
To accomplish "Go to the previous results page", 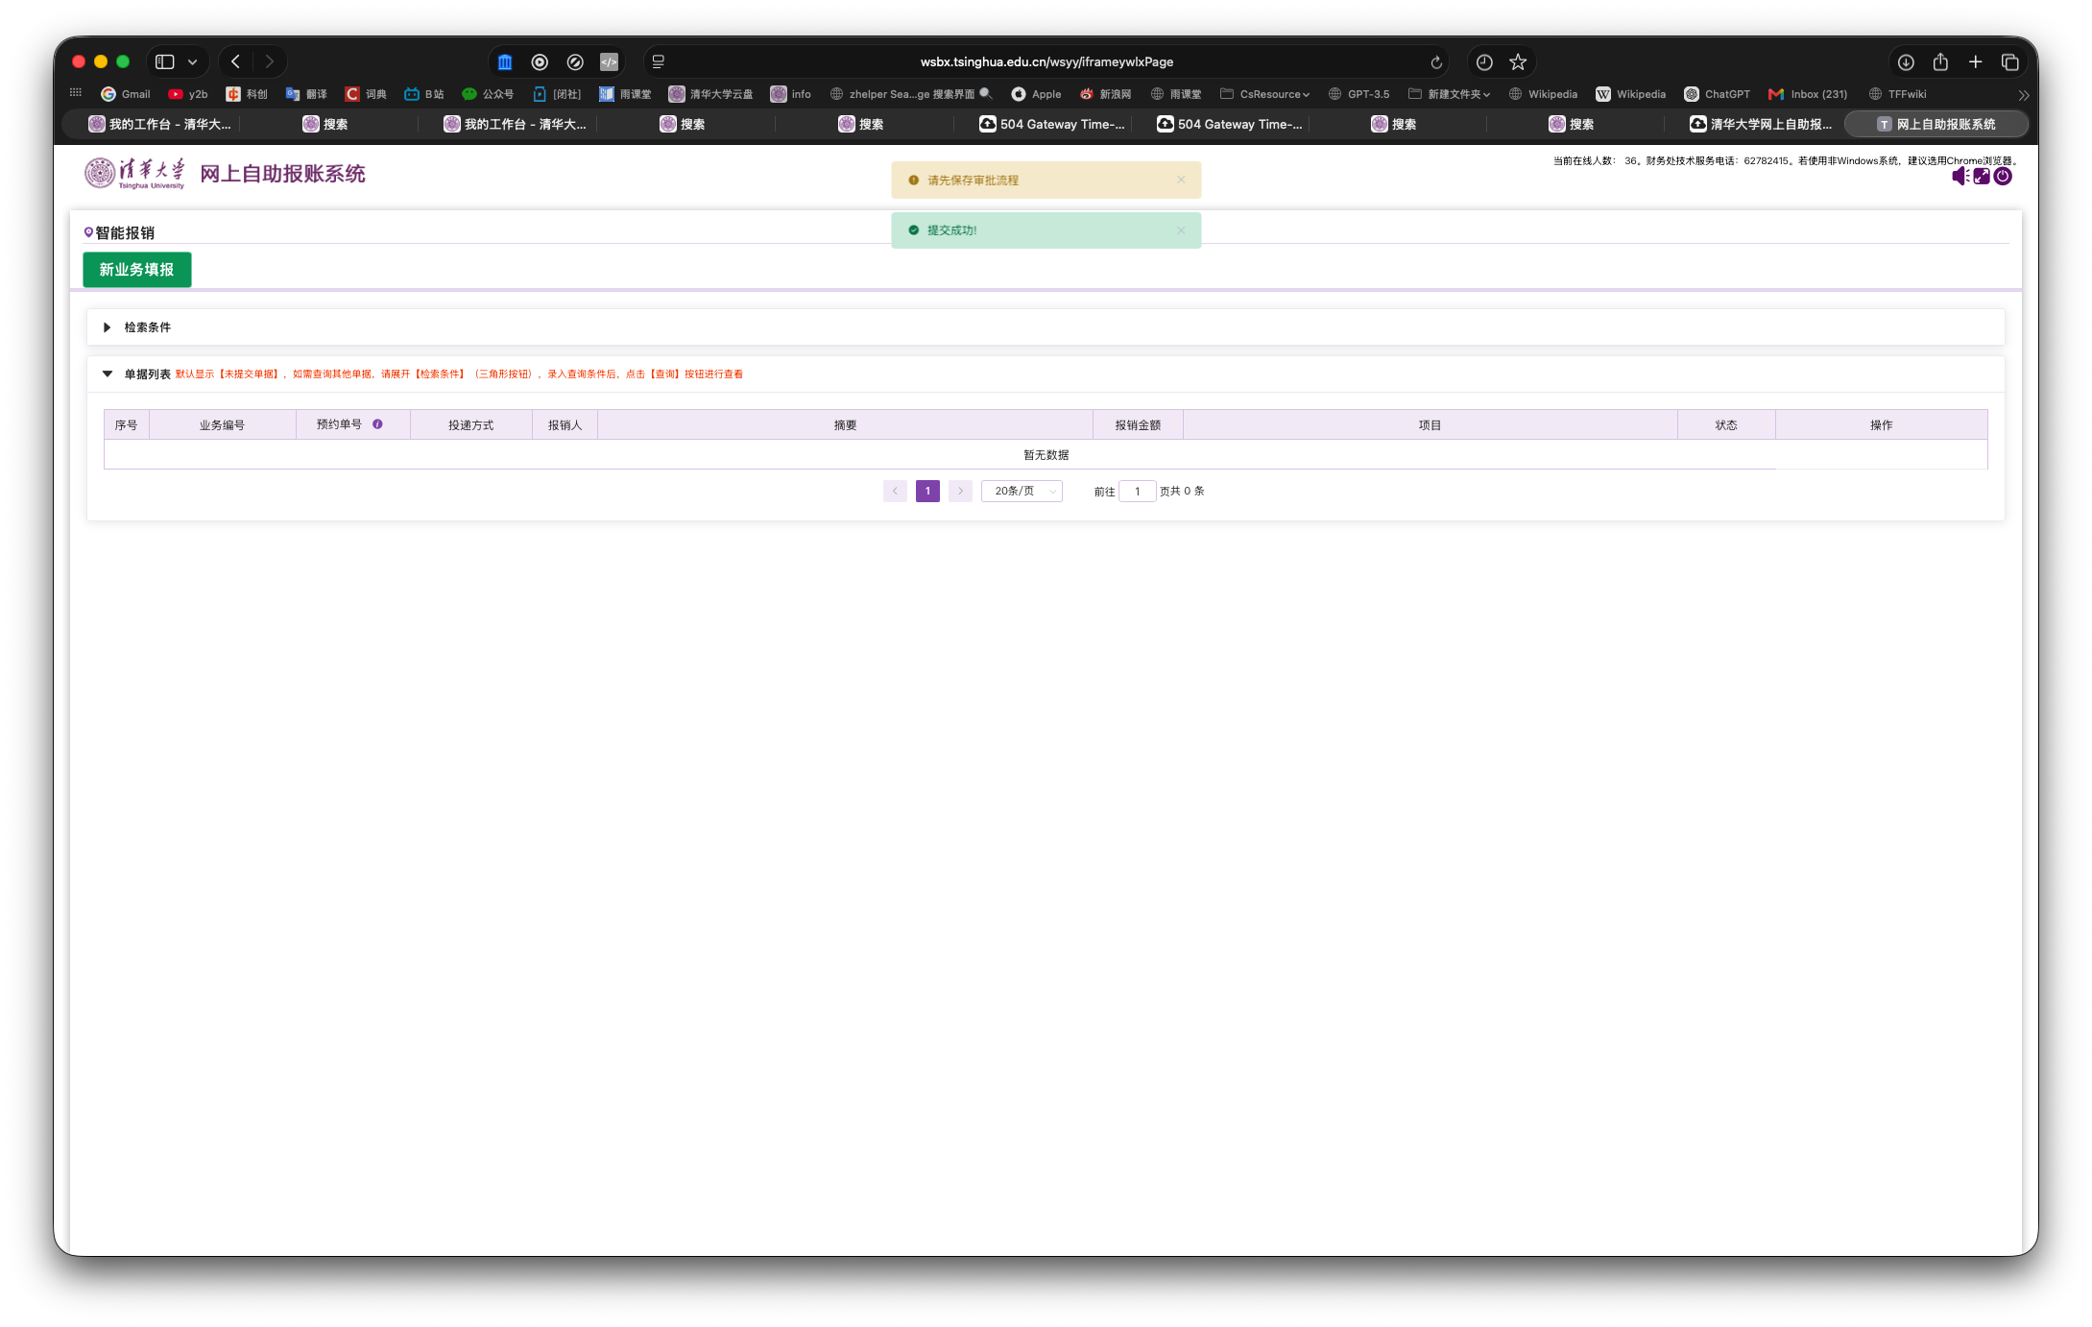I will click(x=895, y=491).
